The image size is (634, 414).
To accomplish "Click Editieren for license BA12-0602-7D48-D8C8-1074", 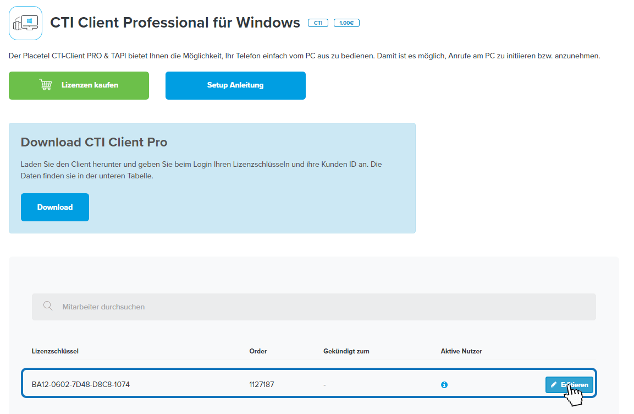I will click(x=569, y=385).
